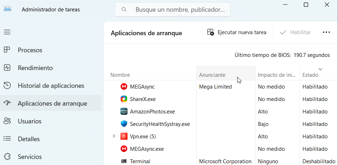Click the SecurityHealthSystray shield icon
Viewport: 338px width, 165px height.
[124, 124]
